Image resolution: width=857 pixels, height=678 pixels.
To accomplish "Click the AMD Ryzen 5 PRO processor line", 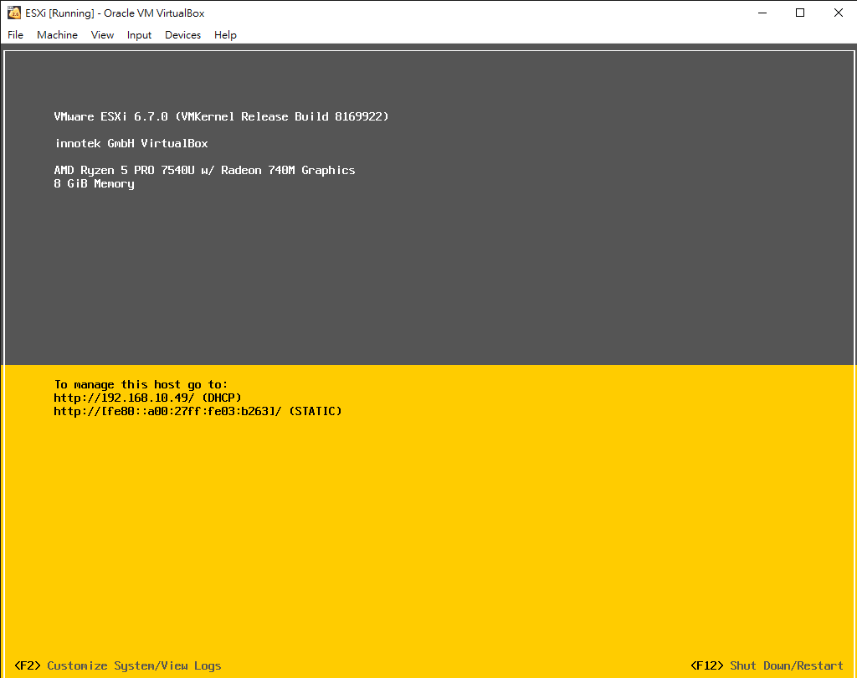I will (204, 170).
